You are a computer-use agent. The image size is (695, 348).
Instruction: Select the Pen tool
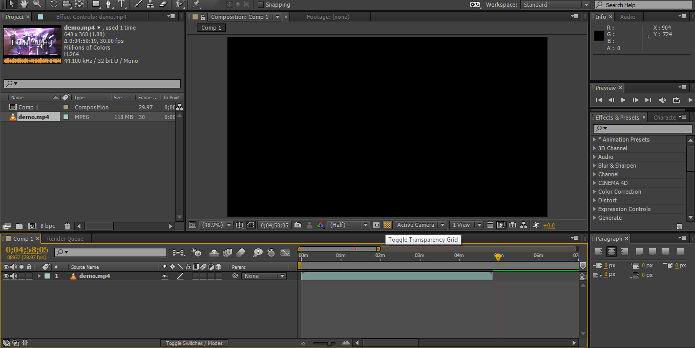[109, 4]
